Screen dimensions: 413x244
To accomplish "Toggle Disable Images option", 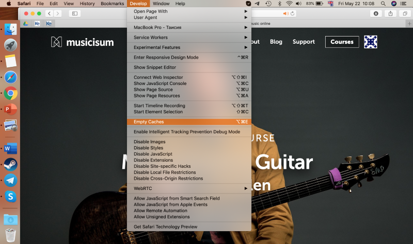I will (189, 142).
